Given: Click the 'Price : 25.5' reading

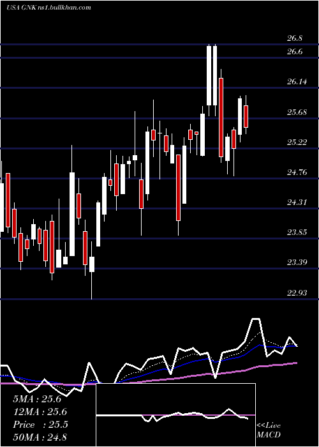Looking at the screenshot, I should (x=40, y=425).
